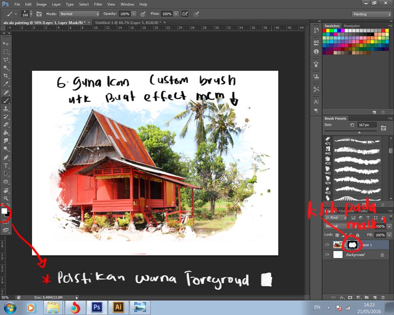Viewport: 394px width, 315px height.
Task: Open the brush Mode dropdown
Action: [79, 14]
